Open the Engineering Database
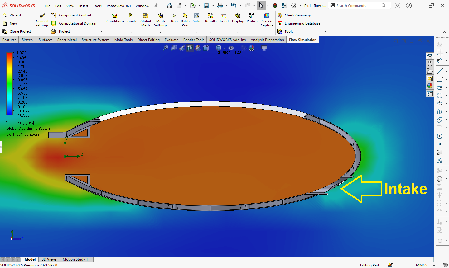449x268 pixels. (x=301, y=23)
